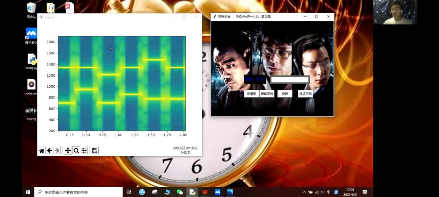Open the Windows Start menu
Viewport: 439px width, 197px height.
28,192
